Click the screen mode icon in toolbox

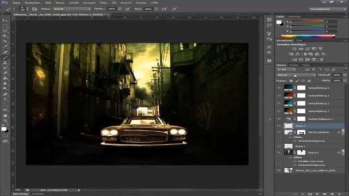tap(5, 141)
